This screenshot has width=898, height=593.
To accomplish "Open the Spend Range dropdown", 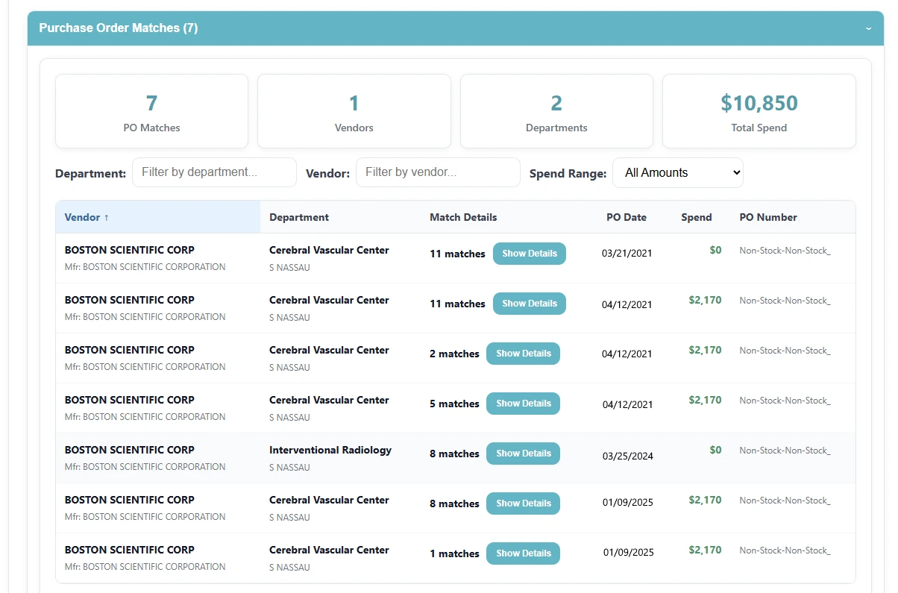I will click(677, 172).
